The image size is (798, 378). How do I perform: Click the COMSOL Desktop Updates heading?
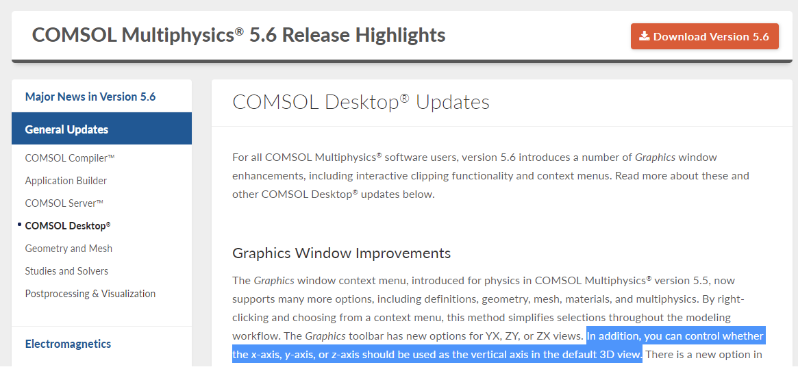coord(361,102)
